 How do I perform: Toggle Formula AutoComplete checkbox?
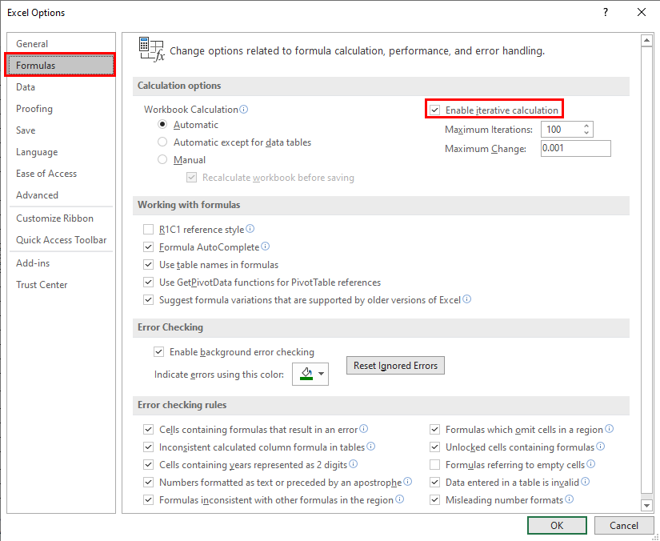[149, 247]
